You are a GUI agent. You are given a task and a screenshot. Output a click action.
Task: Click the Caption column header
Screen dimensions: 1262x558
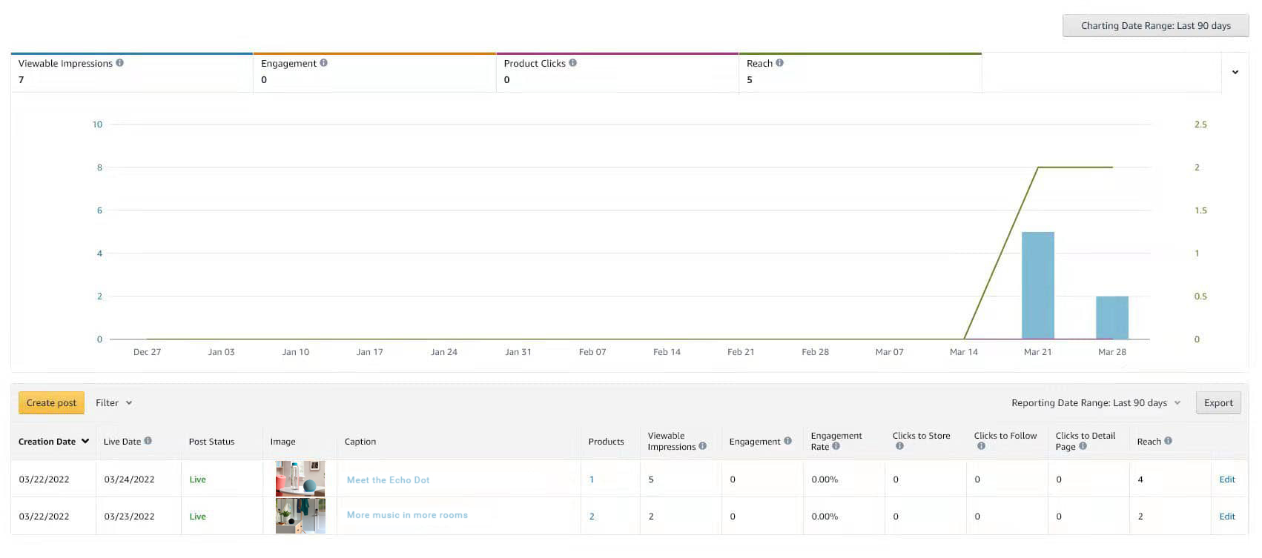coord(360,441)
